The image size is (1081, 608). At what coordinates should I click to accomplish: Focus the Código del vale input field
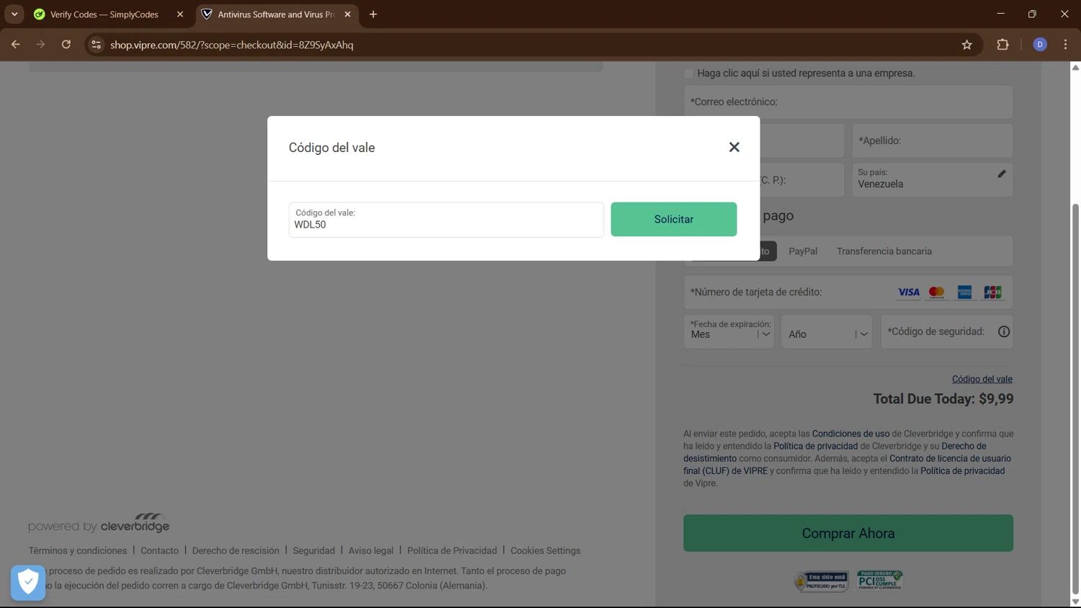446,220
